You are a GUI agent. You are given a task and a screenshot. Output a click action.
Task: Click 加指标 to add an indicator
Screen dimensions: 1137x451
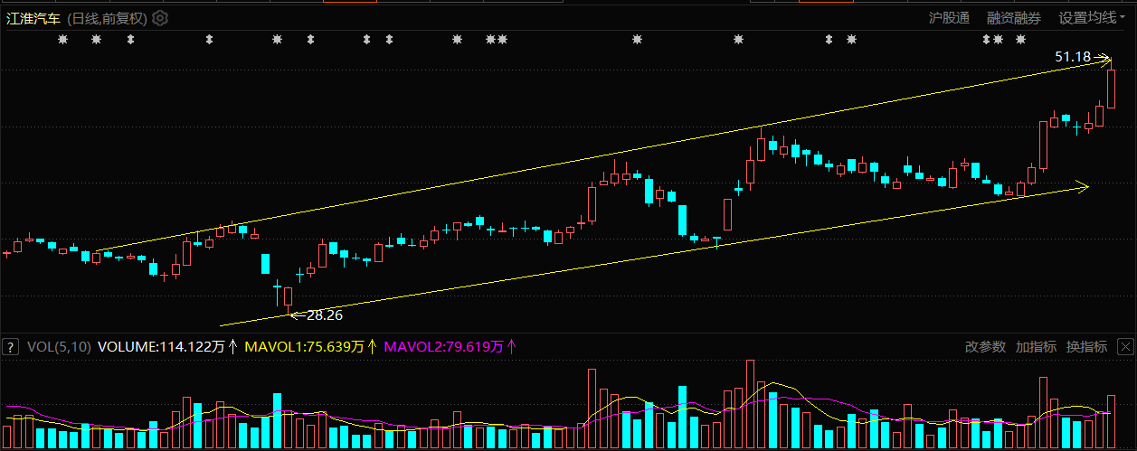[x=1036, y=346]
